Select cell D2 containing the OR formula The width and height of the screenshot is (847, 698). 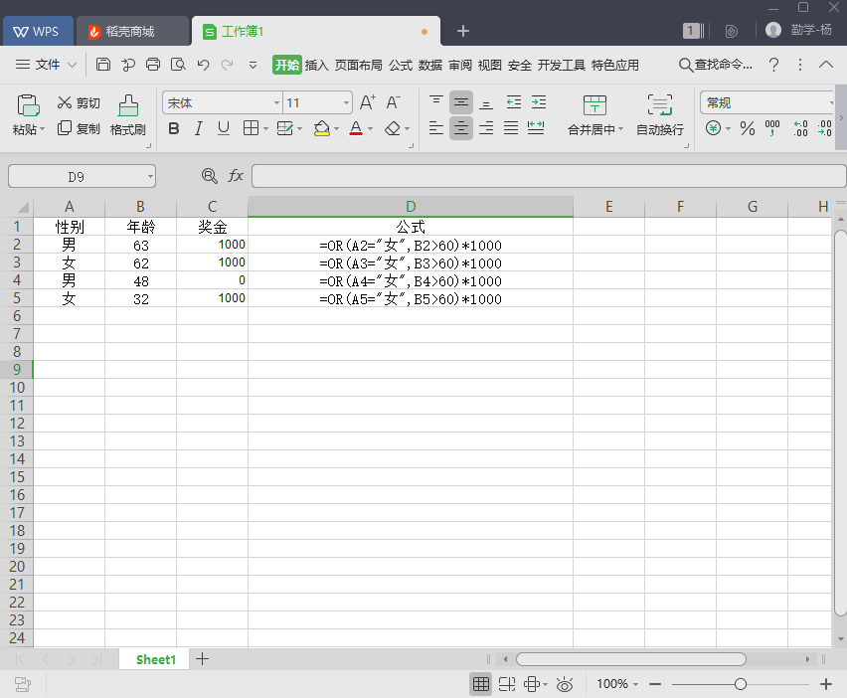click(x=410, y=245)
